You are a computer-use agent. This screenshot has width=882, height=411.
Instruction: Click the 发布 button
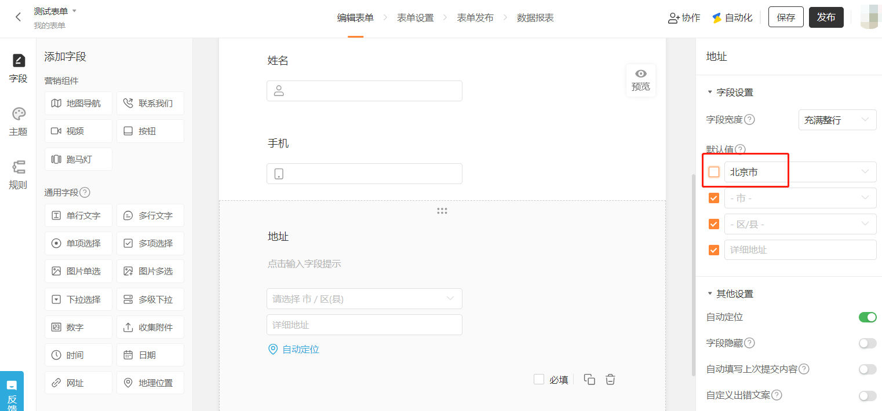click(826, 17)
